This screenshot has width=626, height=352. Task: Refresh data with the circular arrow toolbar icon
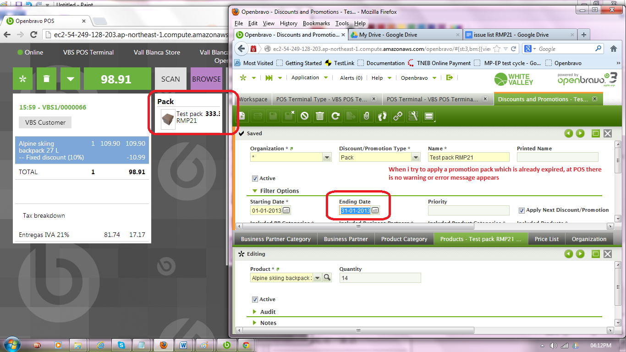click(335, 116)
